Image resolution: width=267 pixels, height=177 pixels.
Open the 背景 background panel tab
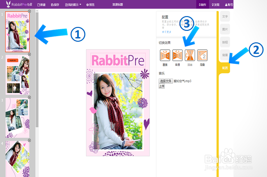[225, 55]
